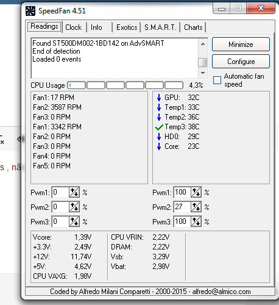Click the log scrollbar thumb

203,62
